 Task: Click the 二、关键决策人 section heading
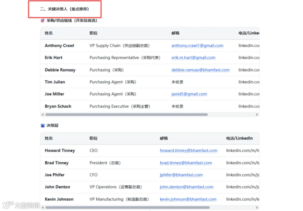coord(65,9)
